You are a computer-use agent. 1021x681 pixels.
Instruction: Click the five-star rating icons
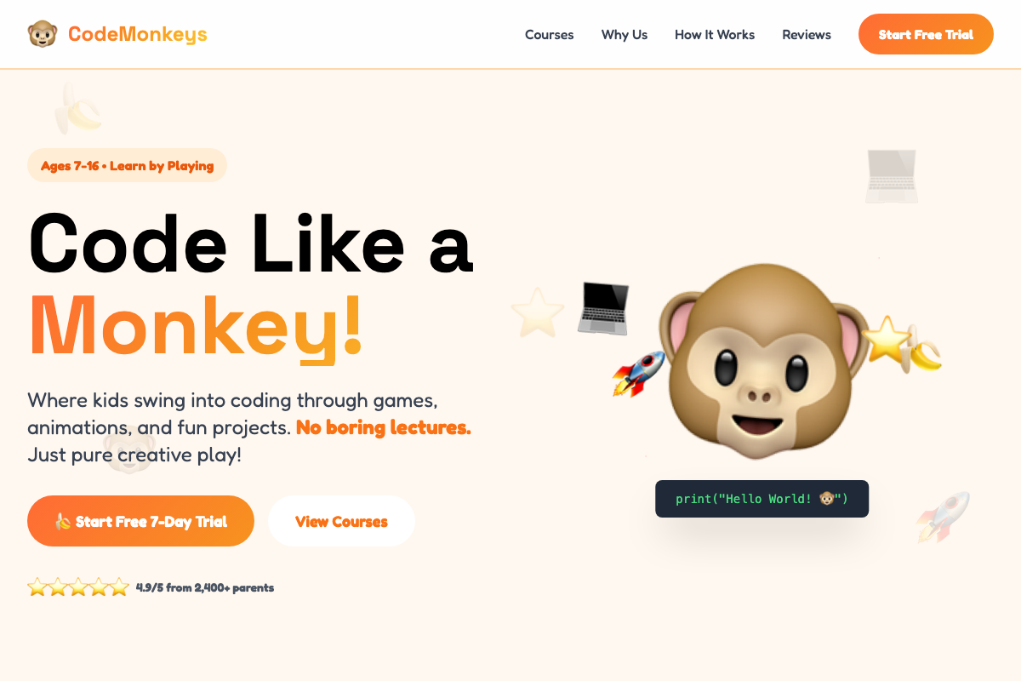click(78, 587)
